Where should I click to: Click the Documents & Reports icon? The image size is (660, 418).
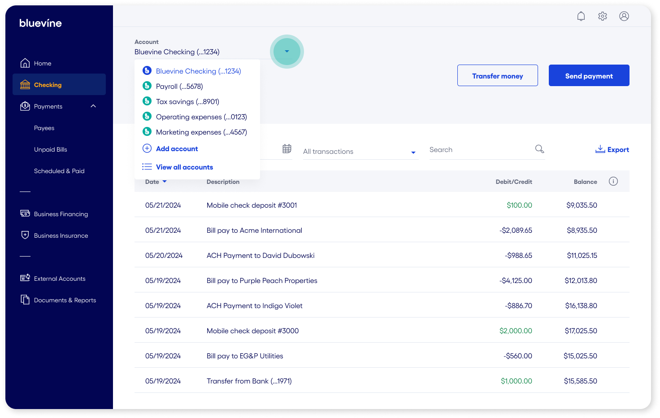25,300
